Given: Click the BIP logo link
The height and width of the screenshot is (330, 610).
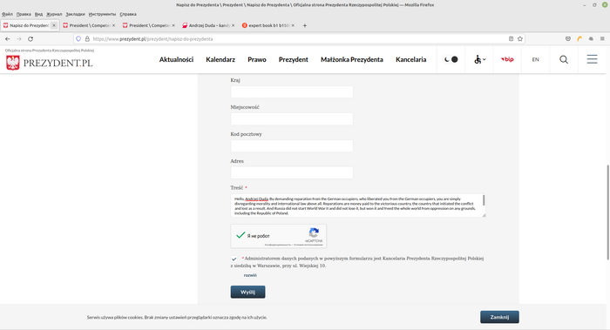Looking at the screenshot, I should [x=507, y=59].
